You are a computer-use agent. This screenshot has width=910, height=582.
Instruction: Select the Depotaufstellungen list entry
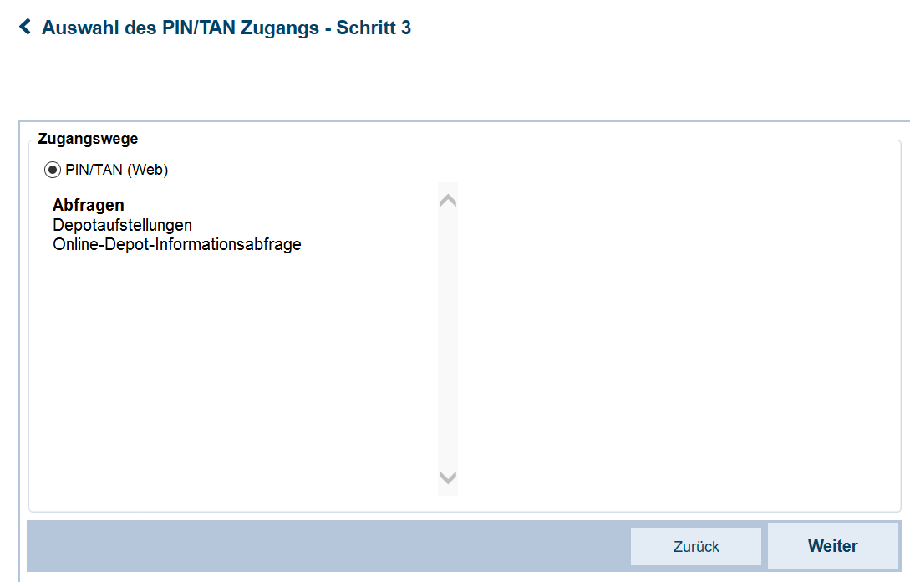point(123,225)
